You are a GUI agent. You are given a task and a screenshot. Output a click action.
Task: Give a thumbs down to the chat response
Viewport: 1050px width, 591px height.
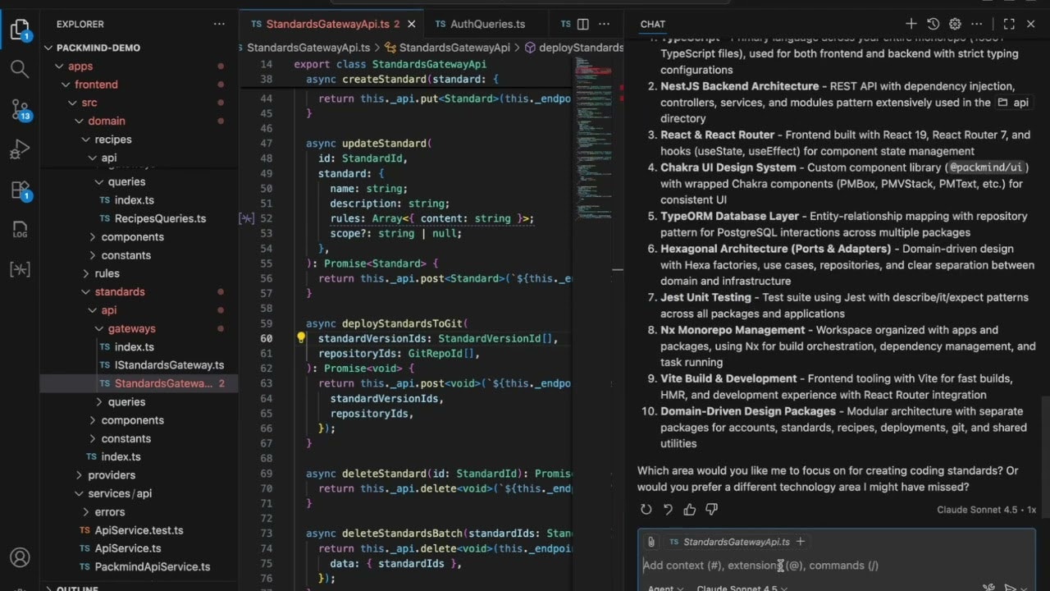tap(711, 509)
